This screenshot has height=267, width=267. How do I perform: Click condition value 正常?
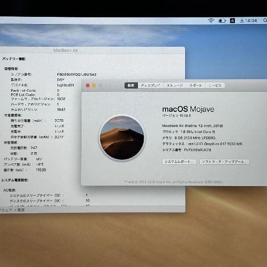(34, 154)
